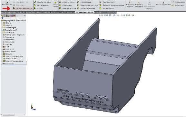
Task: Select the Runden tool
Action: click(x=38, y=8)
